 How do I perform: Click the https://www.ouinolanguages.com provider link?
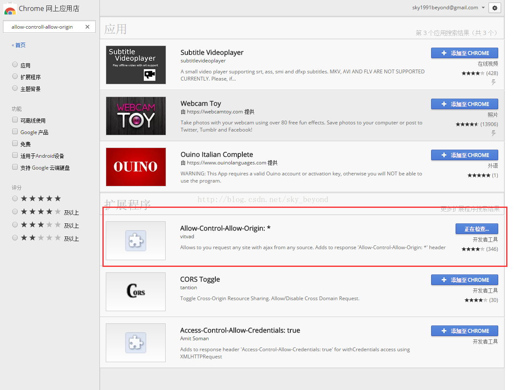(227, 163)
